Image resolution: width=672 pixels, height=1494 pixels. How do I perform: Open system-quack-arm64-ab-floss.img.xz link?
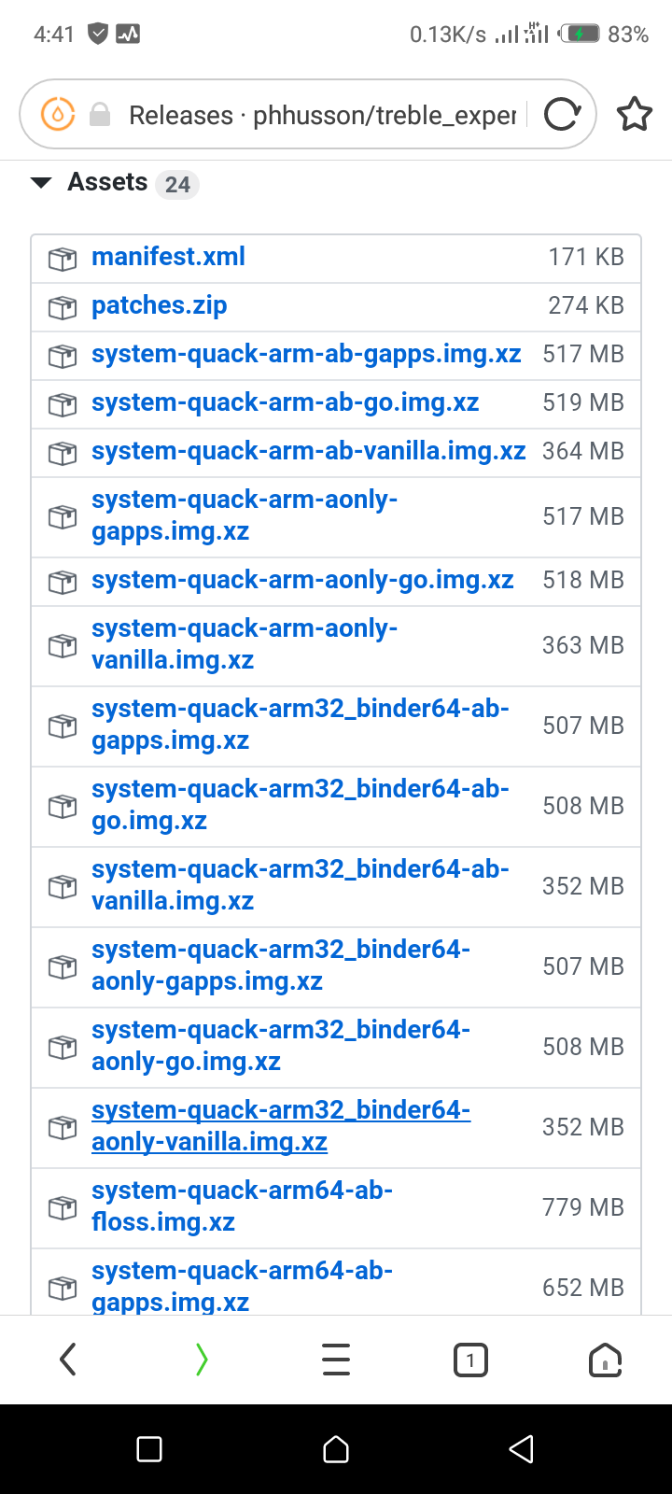pyautogui.click(x=242, y=1206)
